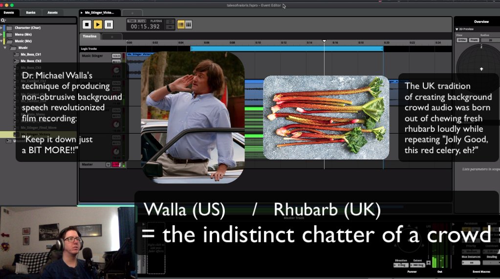This screenshot has height=279, width=500.
Task: Add a new editor tab with the plus tab
Action: [x=132, y=13]
